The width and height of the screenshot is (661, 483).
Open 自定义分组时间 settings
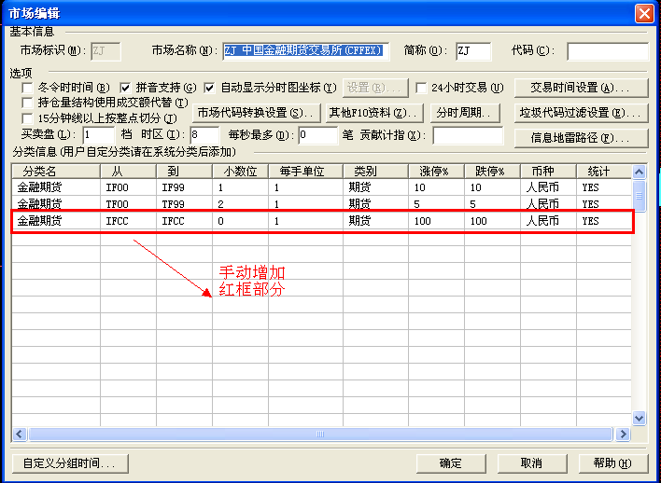tap(68, 462)
